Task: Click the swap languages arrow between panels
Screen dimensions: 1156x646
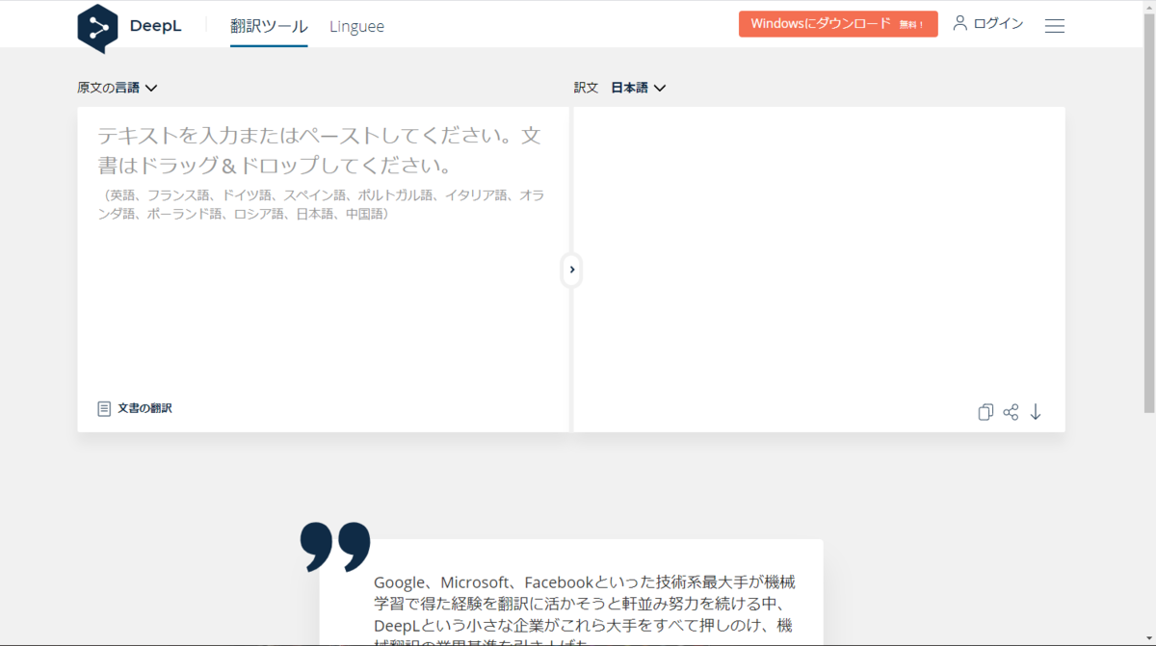Action: (572, 270)
